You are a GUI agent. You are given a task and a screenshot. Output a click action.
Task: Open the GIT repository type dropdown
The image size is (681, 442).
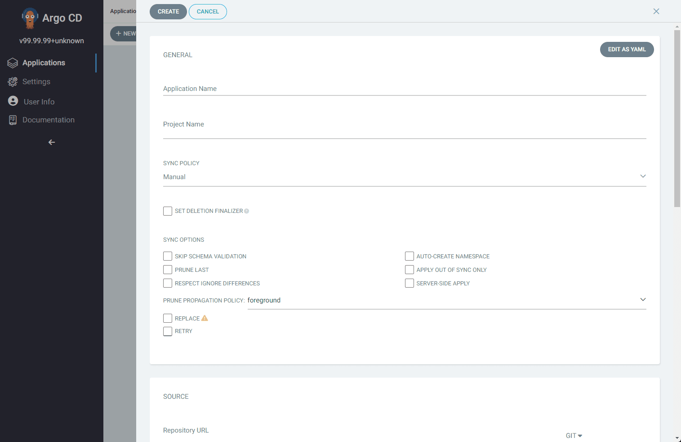(574, 436)
